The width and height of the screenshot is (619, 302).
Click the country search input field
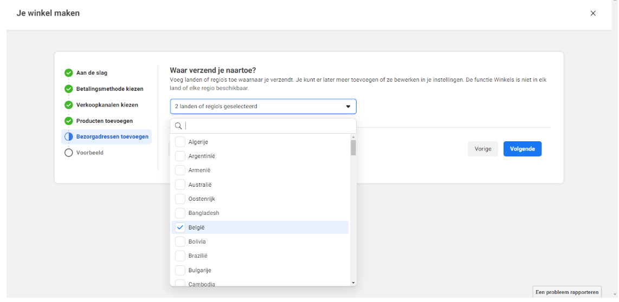(268, 126)
